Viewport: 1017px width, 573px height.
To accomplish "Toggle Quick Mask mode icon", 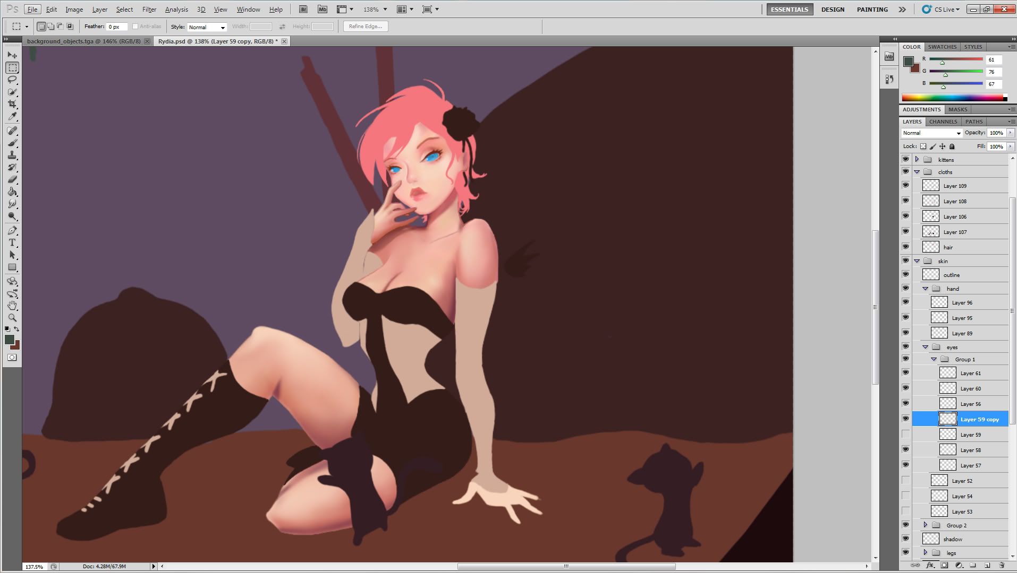I will (x=12, y=358).
